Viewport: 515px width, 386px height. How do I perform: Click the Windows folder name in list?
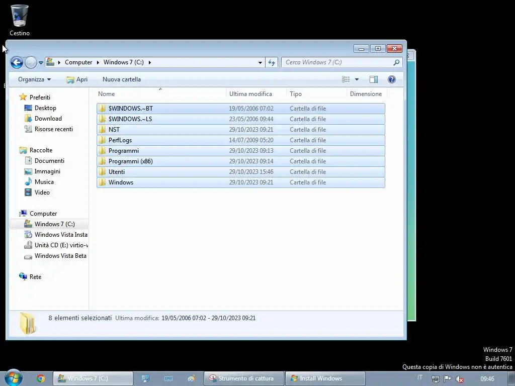click(x=121, y=182)
